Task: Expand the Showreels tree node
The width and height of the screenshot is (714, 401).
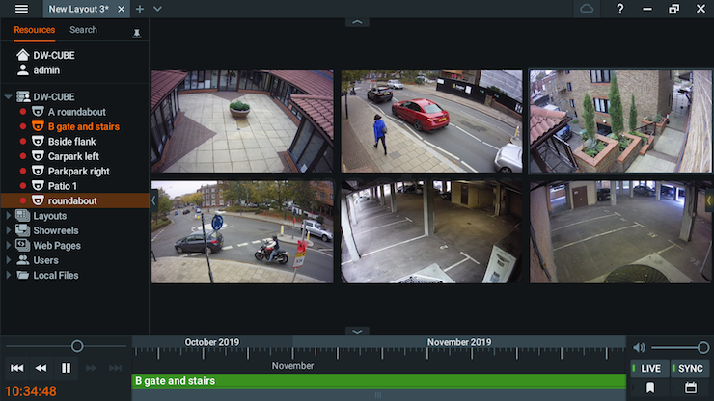Action: pyautogui.click(x=10, y=231)
